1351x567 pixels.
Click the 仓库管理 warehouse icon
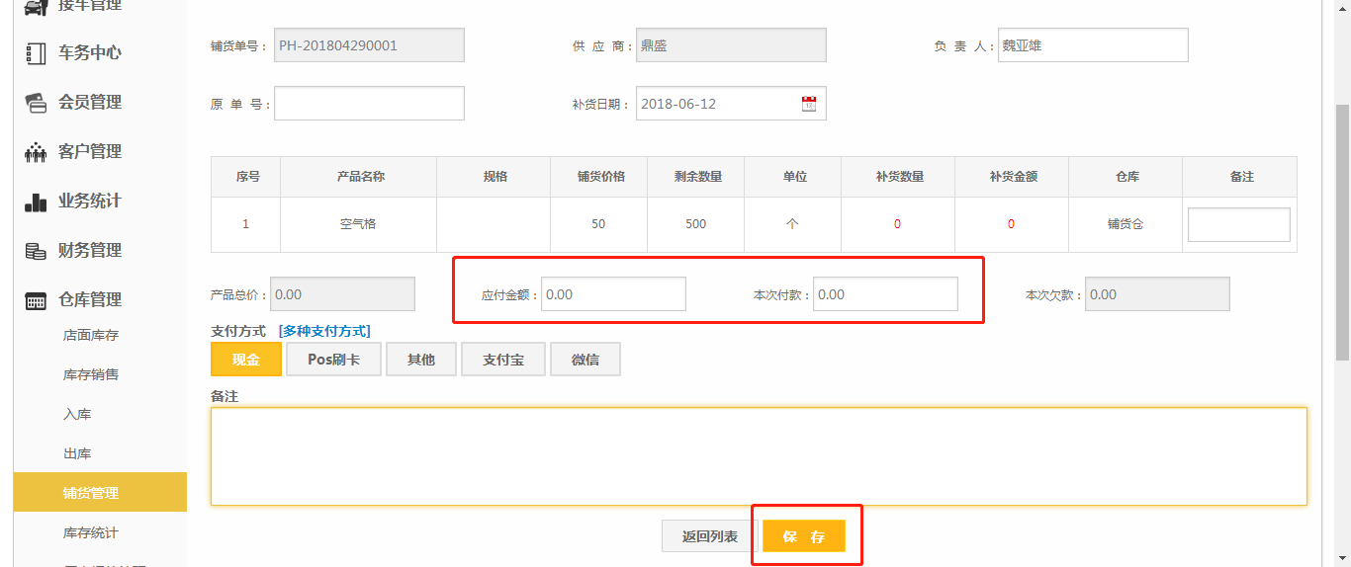coord(36,300)
